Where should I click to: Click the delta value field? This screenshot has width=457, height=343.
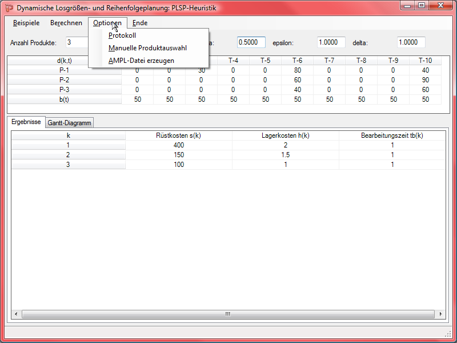coord(411,42)
